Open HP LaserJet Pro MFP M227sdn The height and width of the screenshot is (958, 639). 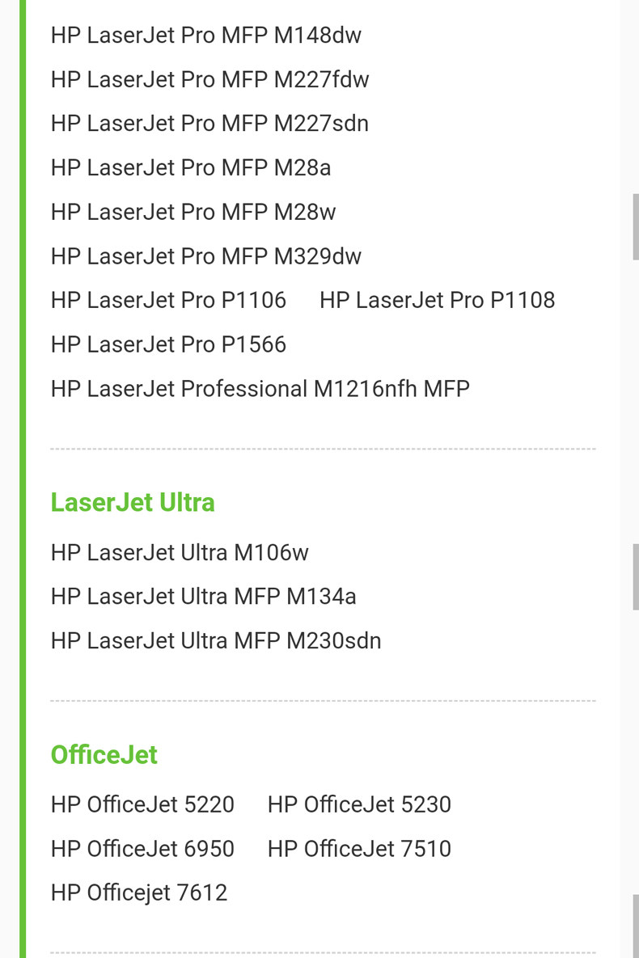coord(209,124)
